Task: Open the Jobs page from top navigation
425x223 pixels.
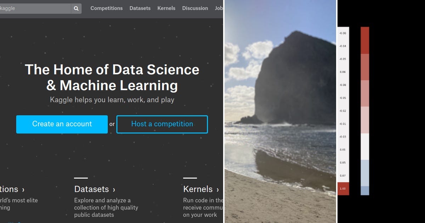Action: point(219,8)
